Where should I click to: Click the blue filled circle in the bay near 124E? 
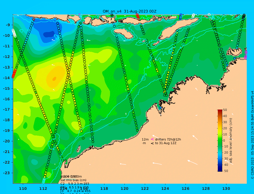point(160,108)
